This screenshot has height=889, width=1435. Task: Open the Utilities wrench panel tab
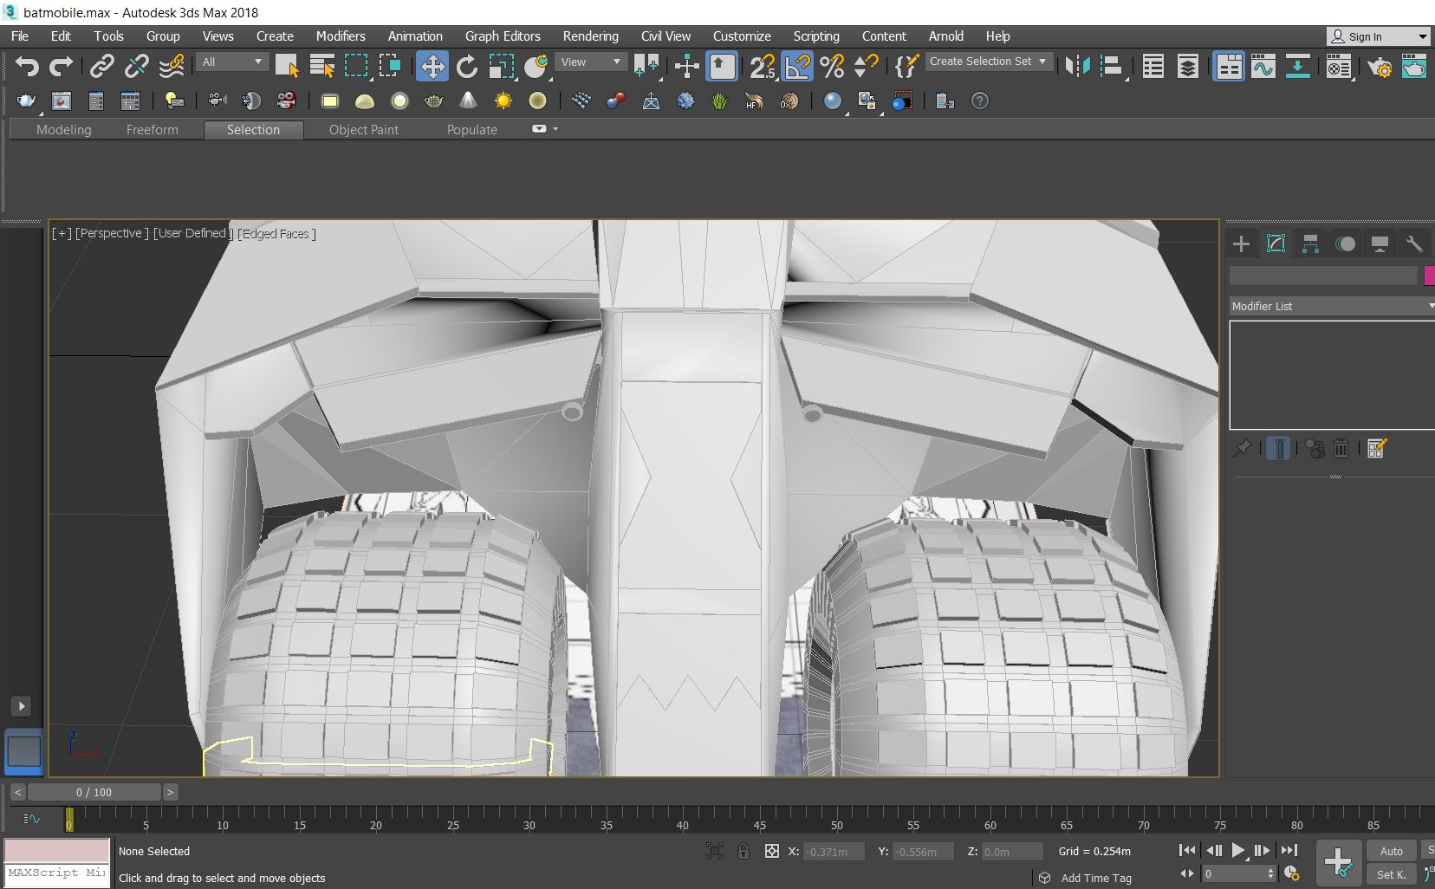tap(1414, 243)
